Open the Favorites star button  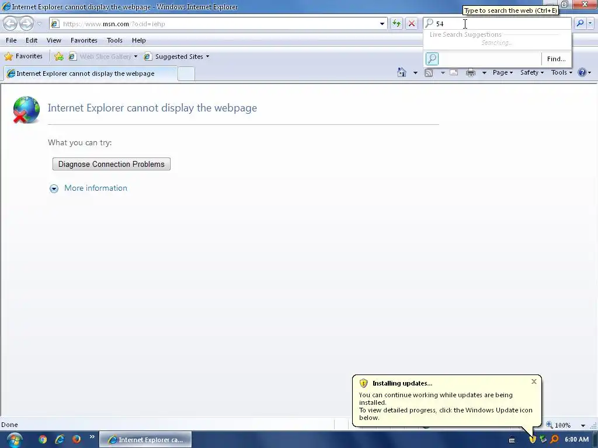(23, 57)
